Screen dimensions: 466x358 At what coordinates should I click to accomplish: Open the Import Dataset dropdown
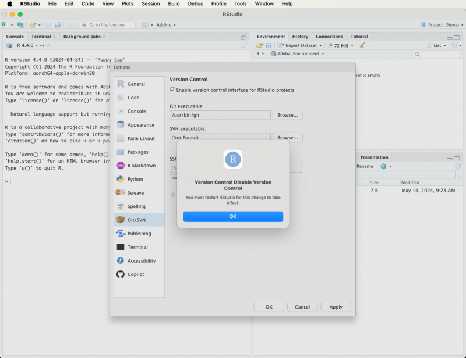[x=299, y=46]
